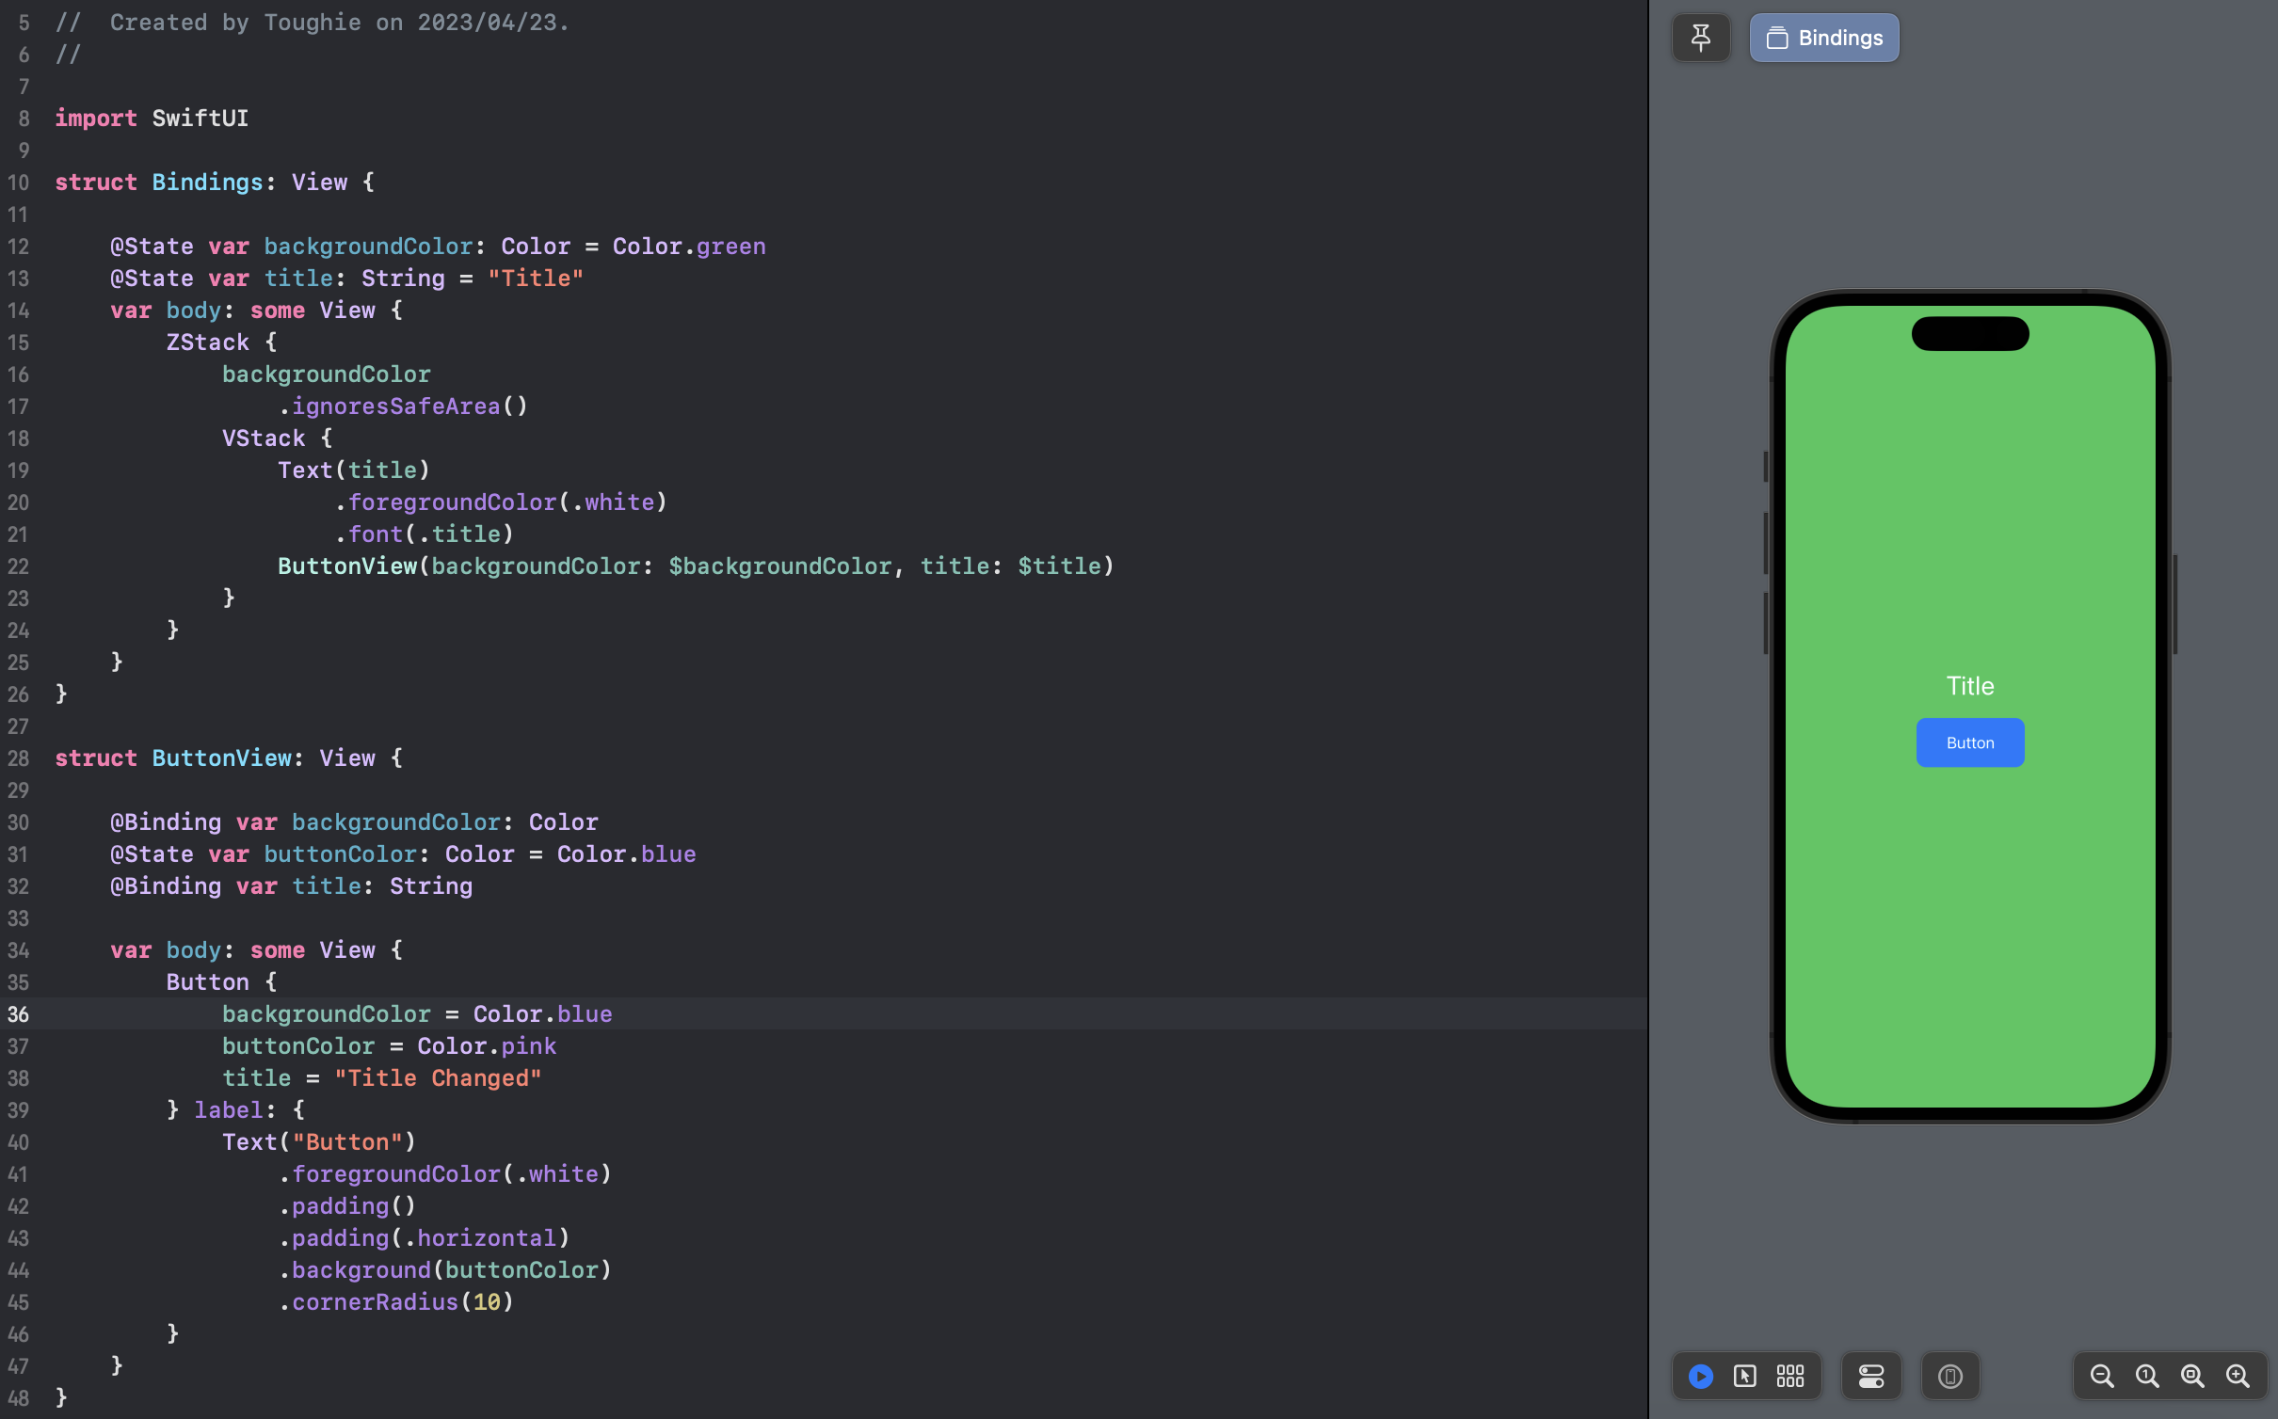Zoom in the preview canvas

click(2237, 1376)
